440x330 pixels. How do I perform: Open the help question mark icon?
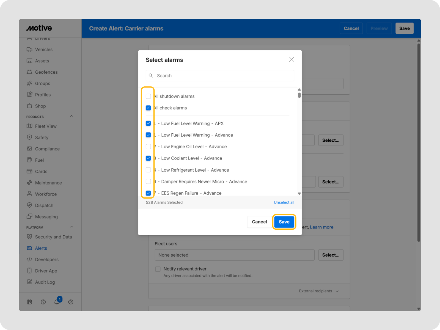click(43, 302)
